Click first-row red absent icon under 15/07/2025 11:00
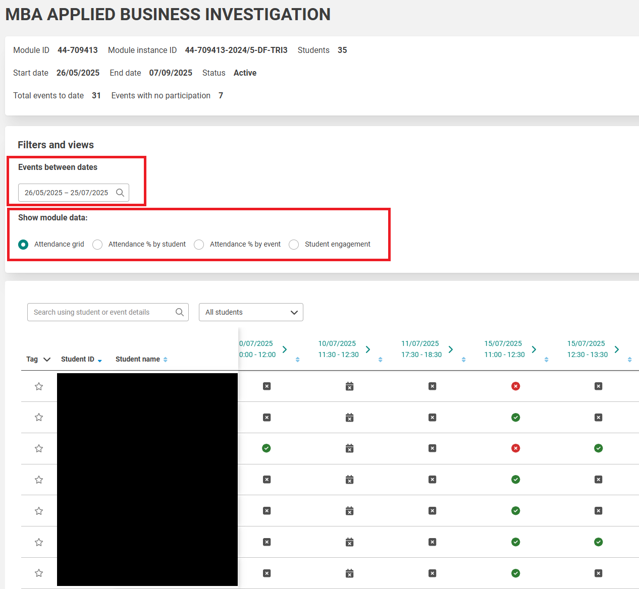 click(x=515, y=386)
